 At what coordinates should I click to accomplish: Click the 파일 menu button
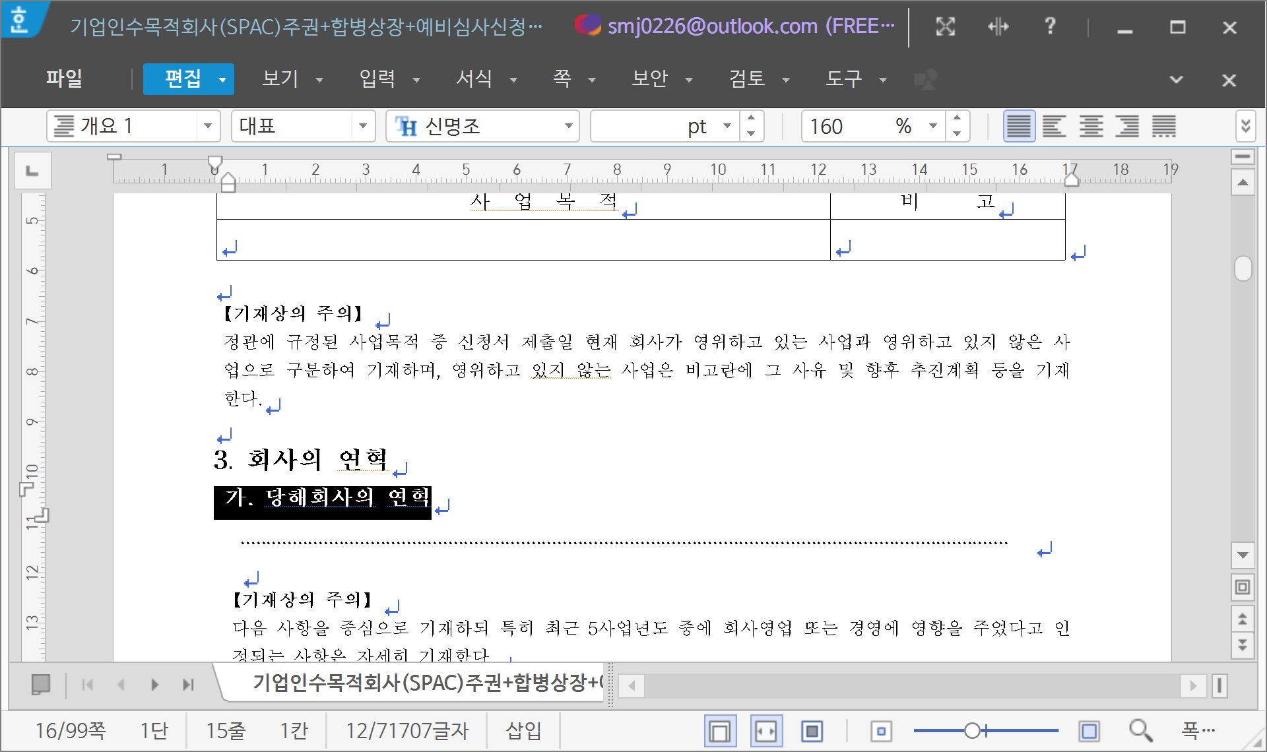click(x=64, y=79)
